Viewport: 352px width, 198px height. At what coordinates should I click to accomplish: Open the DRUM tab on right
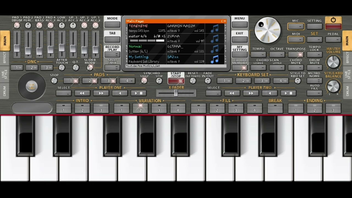(x=347, y=91)
